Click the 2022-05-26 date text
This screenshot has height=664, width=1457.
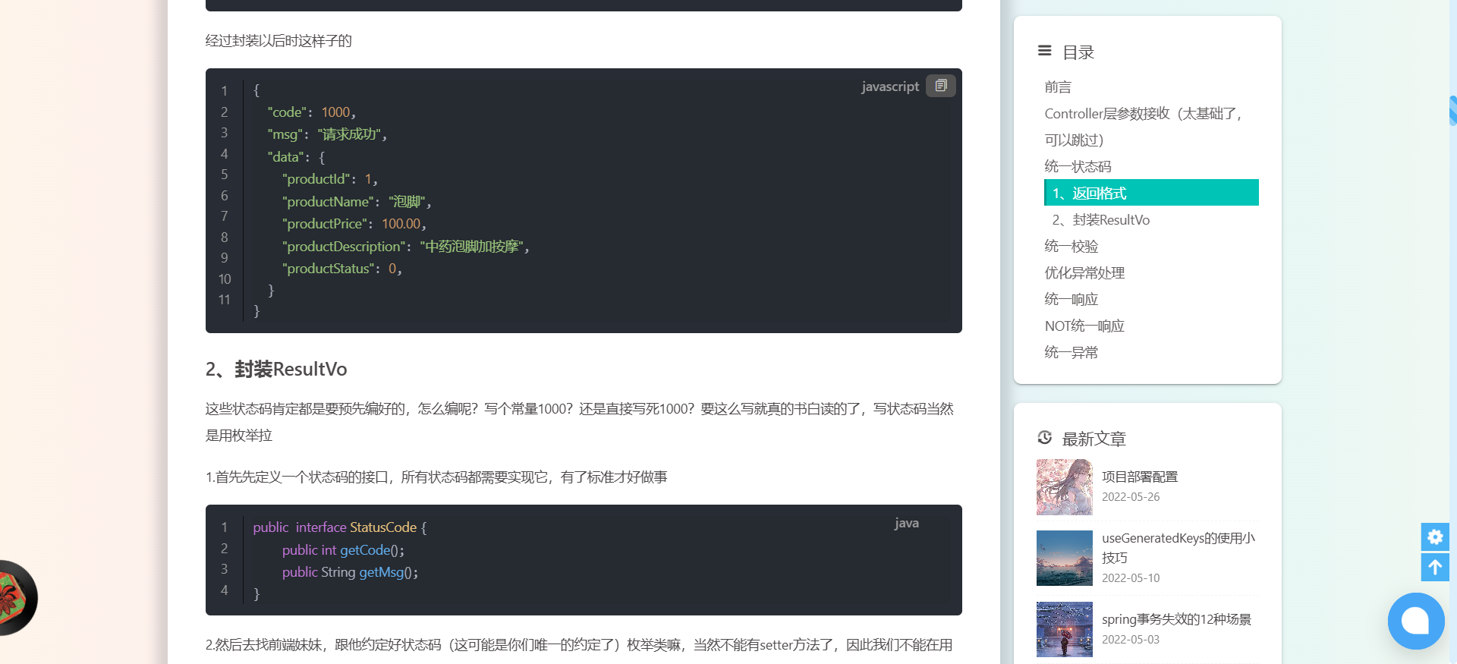(x=1131, y=497)
